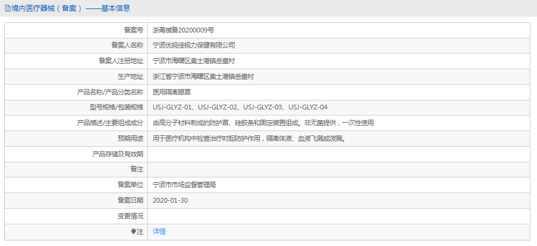Image resolution: width=537 pixels, height=246 pixels.
Task: Click the document icon beside 境内医疗器械 heading
Action: point(7,8)
